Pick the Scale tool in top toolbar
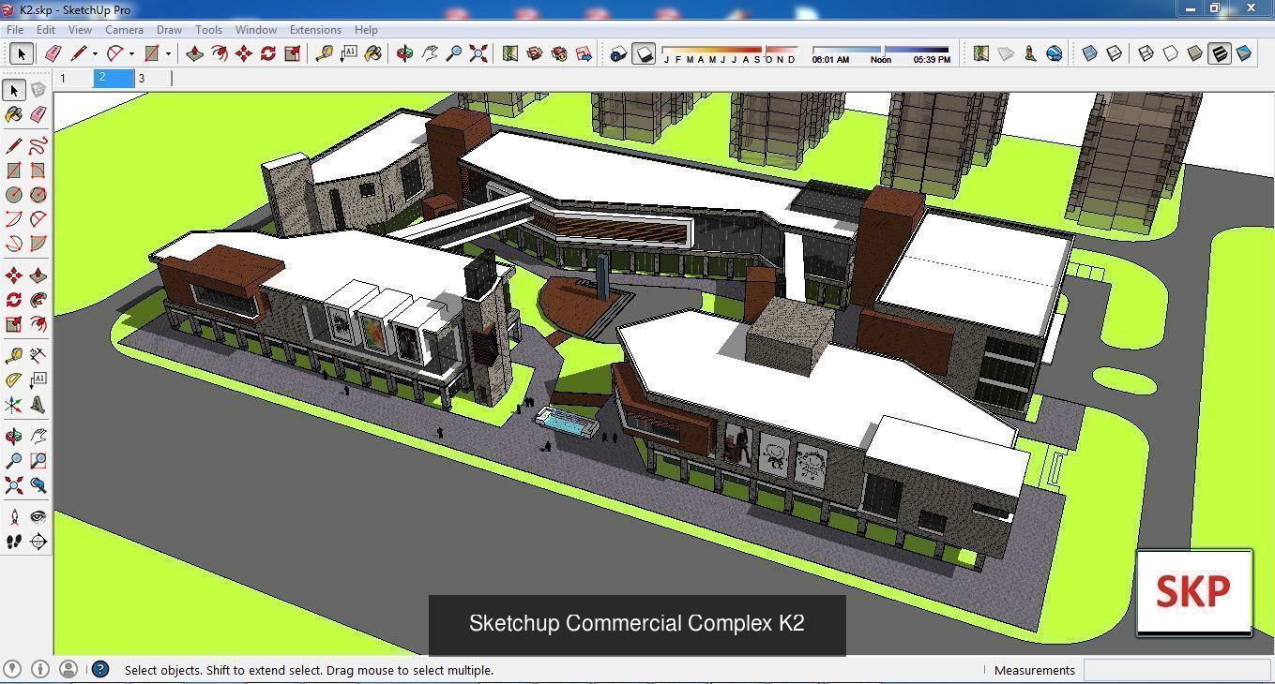This screenshot has height=684, width=1275. coord(293,53)
